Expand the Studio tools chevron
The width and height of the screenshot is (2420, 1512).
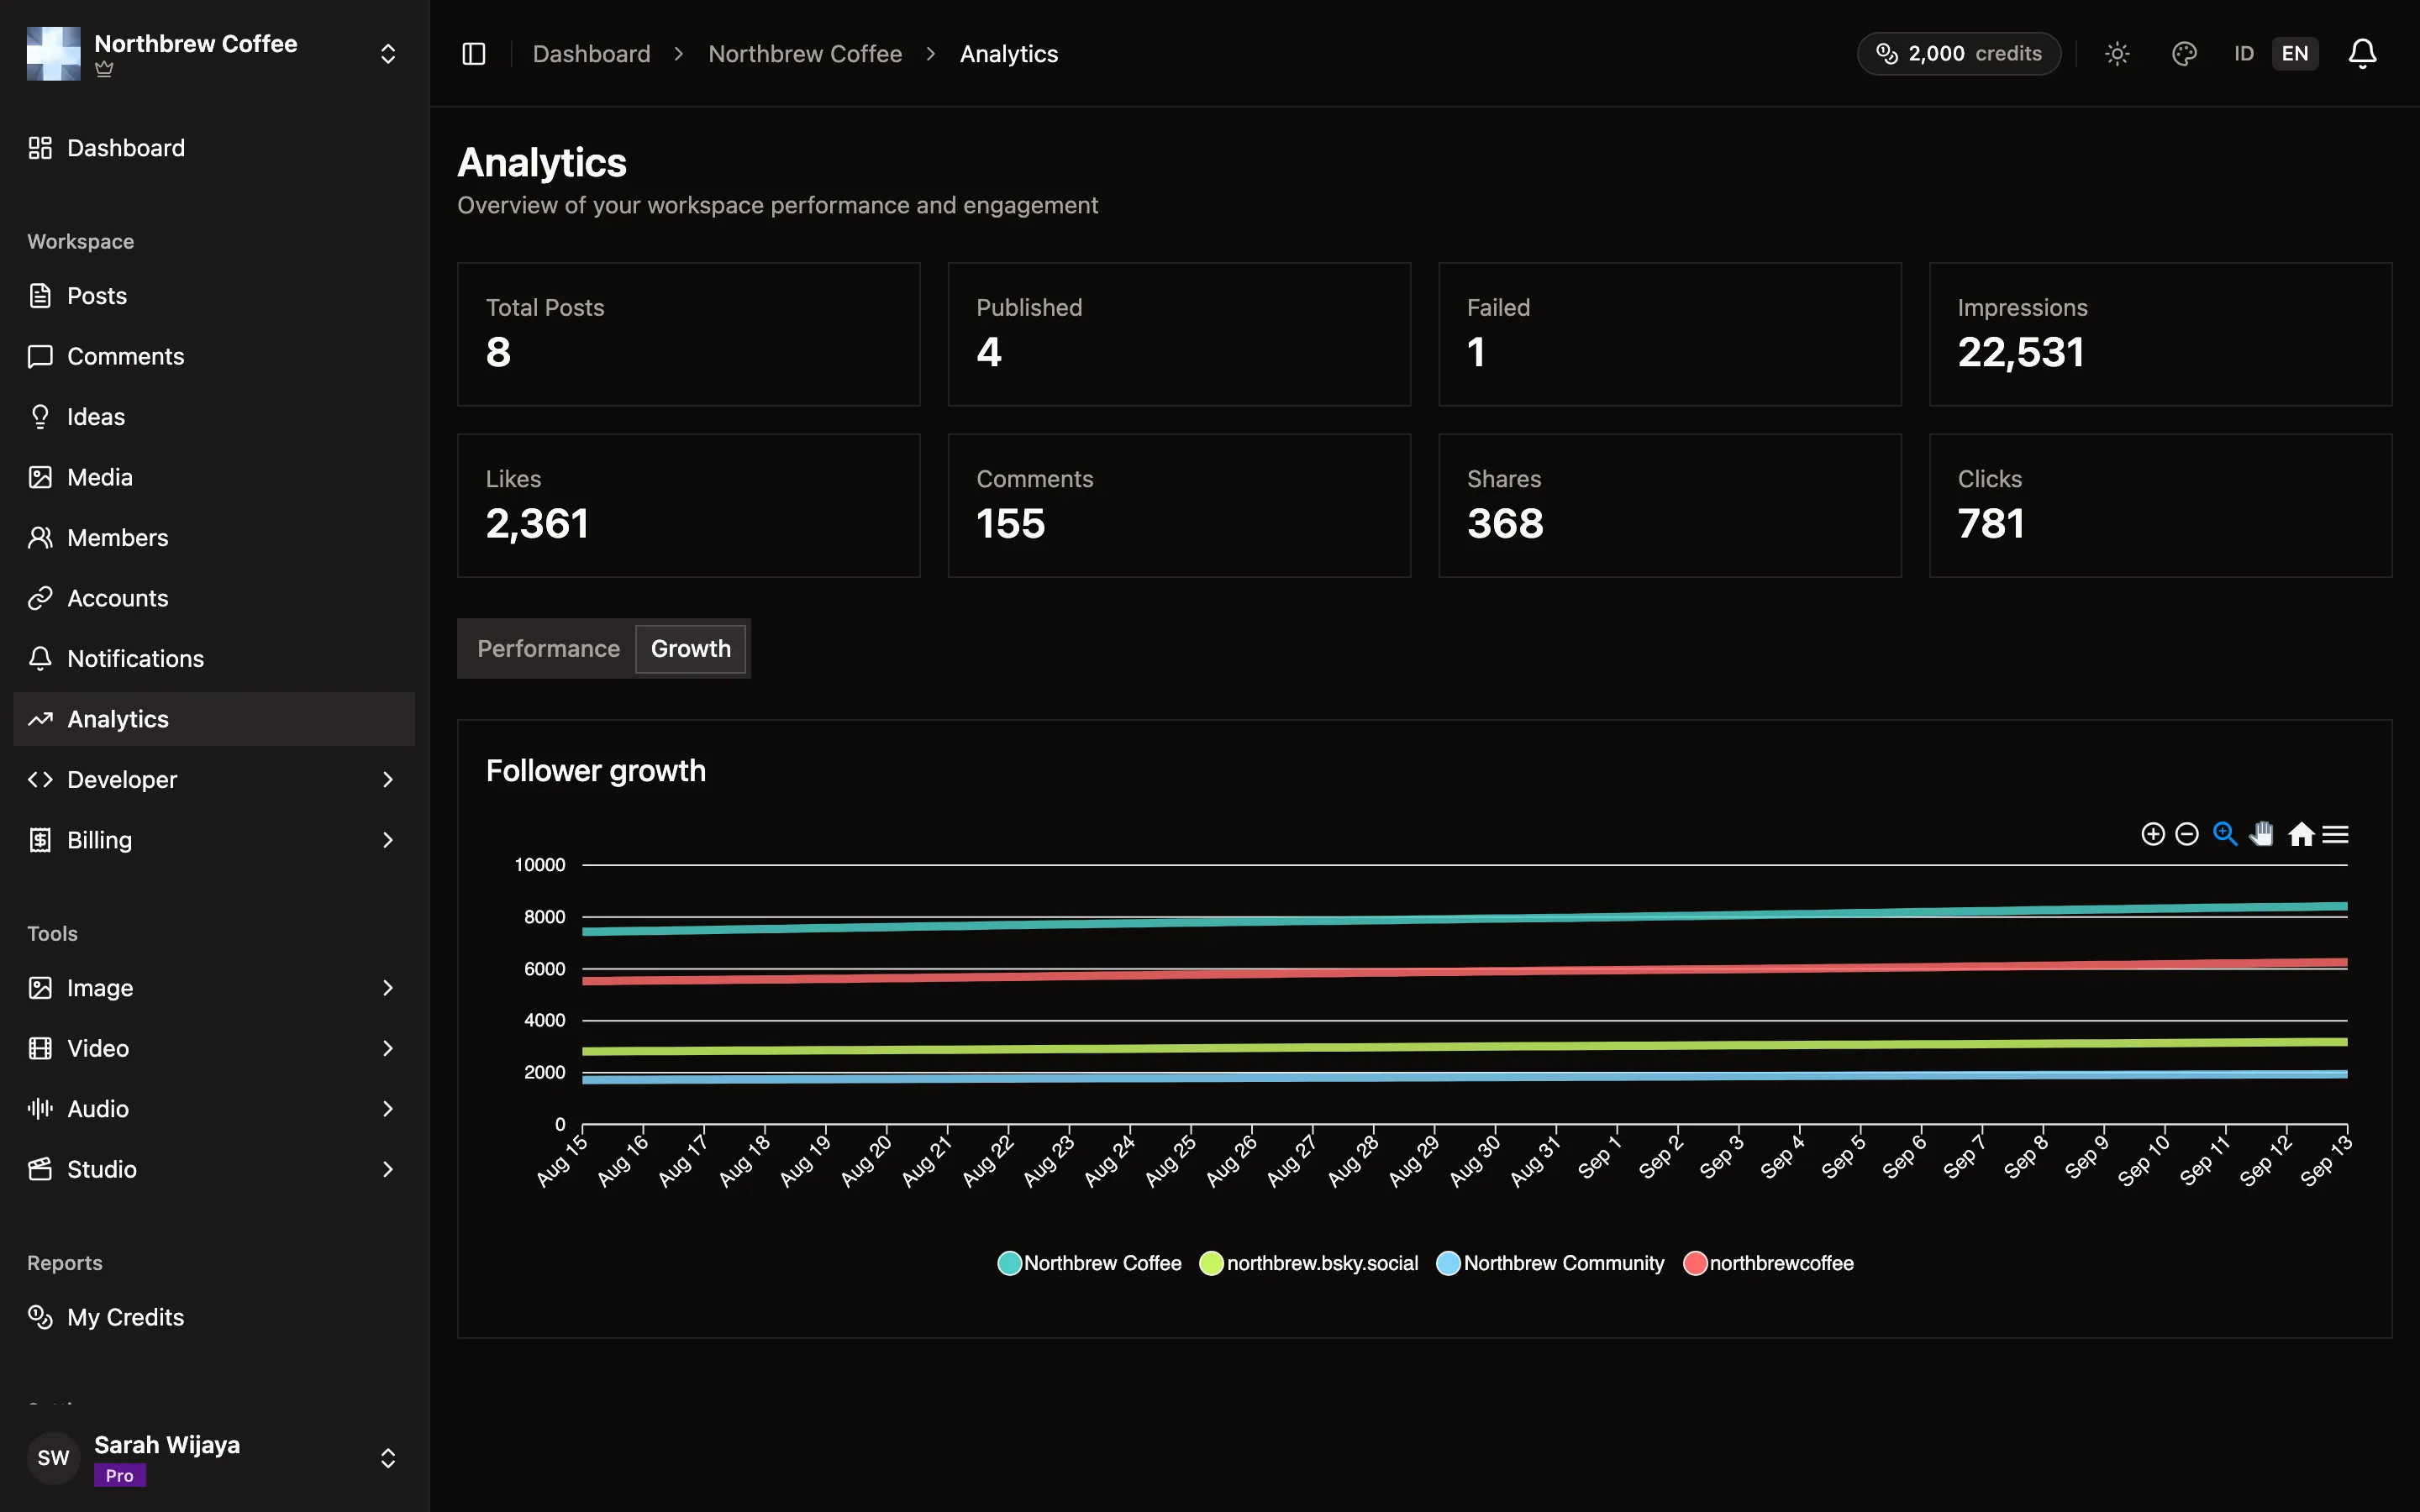tap(388, 1169)
